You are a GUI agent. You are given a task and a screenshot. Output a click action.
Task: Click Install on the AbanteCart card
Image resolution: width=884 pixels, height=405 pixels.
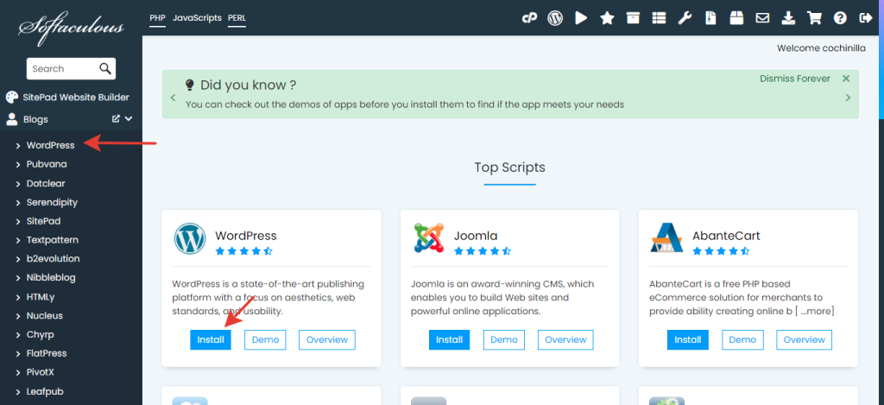[688, 339]
